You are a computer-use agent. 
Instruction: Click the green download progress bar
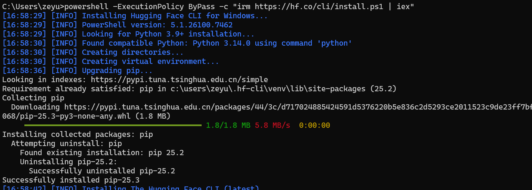113,125
